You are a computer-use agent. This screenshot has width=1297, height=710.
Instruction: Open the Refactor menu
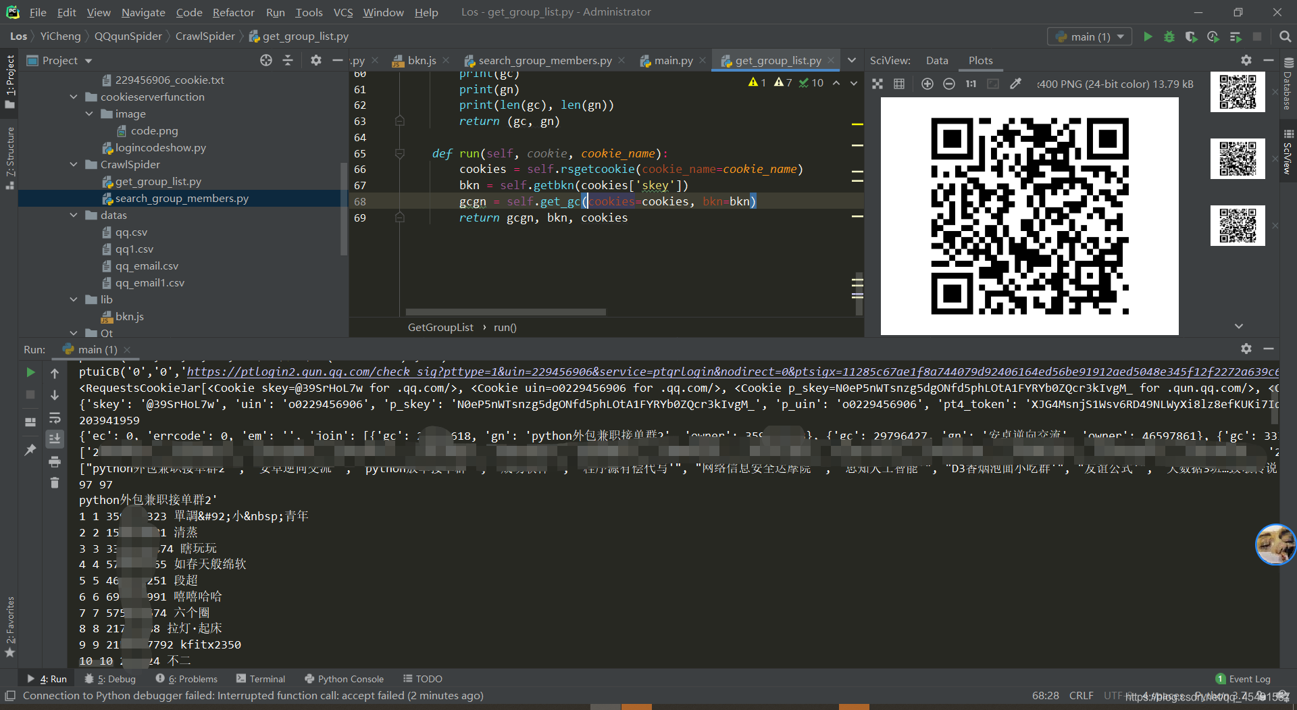point(233,12)
